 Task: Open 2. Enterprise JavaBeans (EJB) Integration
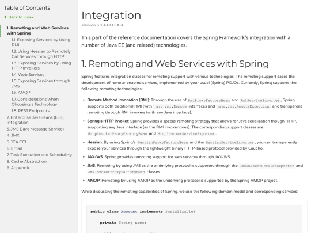click(35, 120)
